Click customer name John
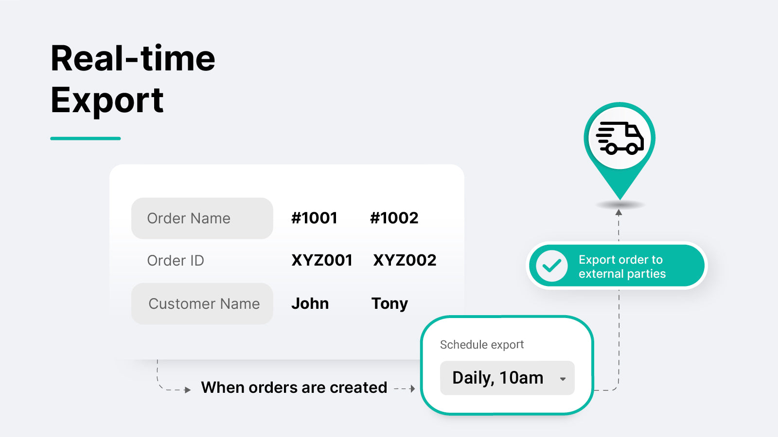This screenshot has height=437, width=778. (310, 303)
